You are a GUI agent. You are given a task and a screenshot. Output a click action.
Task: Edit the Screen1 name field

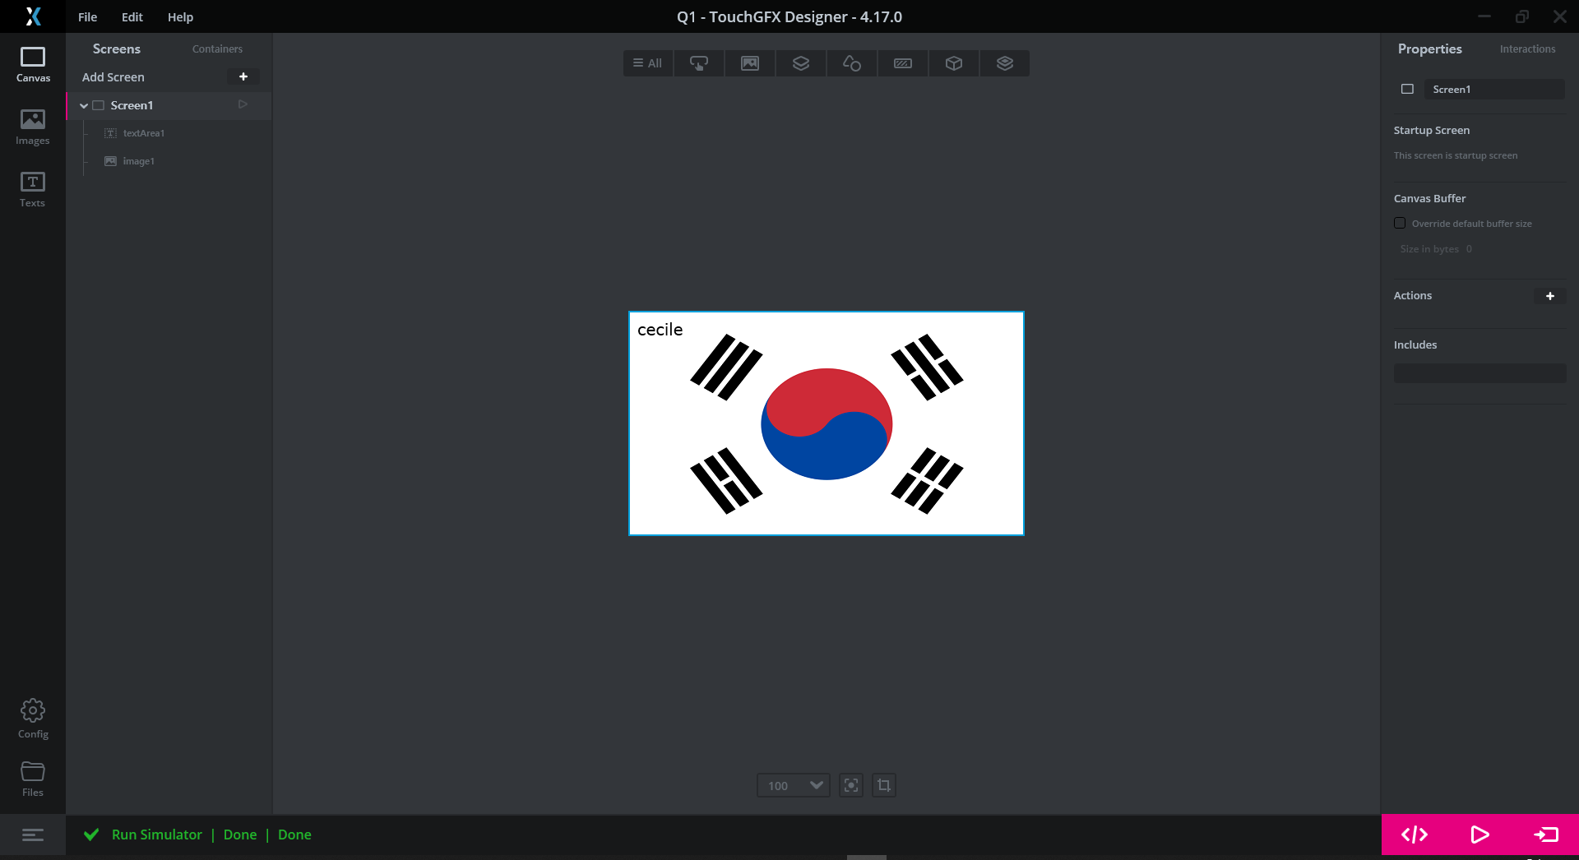pos(1494,89)
